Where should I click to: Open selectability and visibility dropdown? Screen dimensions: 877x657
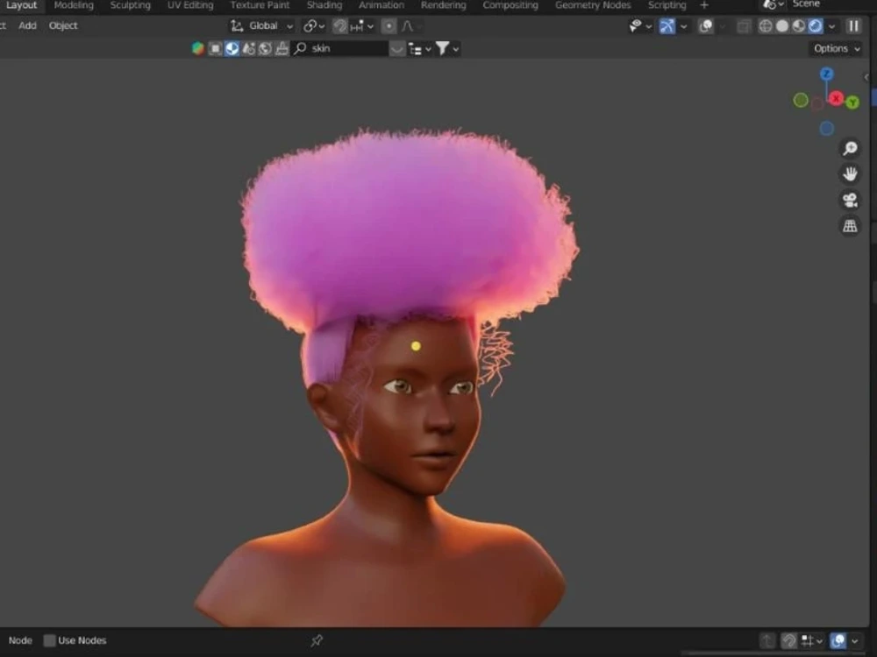(x=640, y=25)
